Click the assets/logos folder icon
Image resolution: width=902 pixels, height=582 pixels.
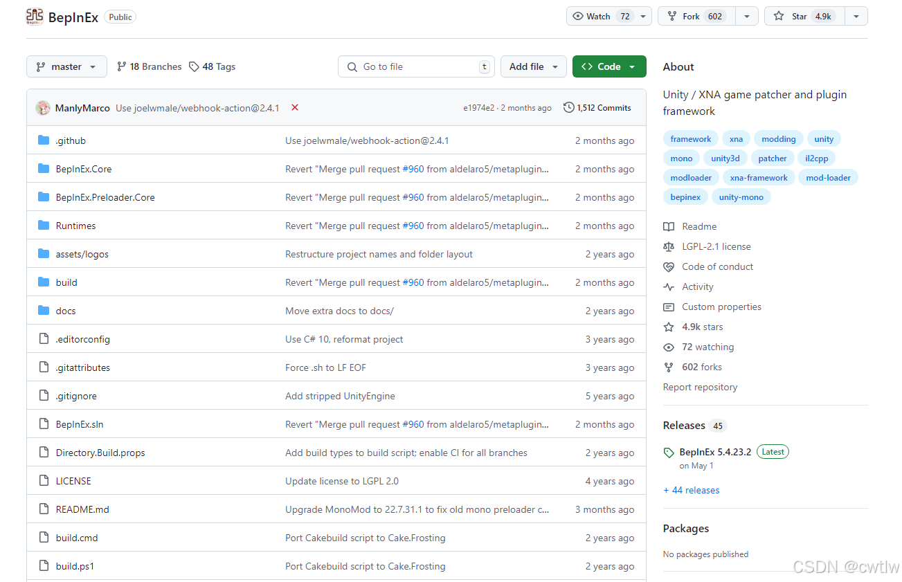44,254
